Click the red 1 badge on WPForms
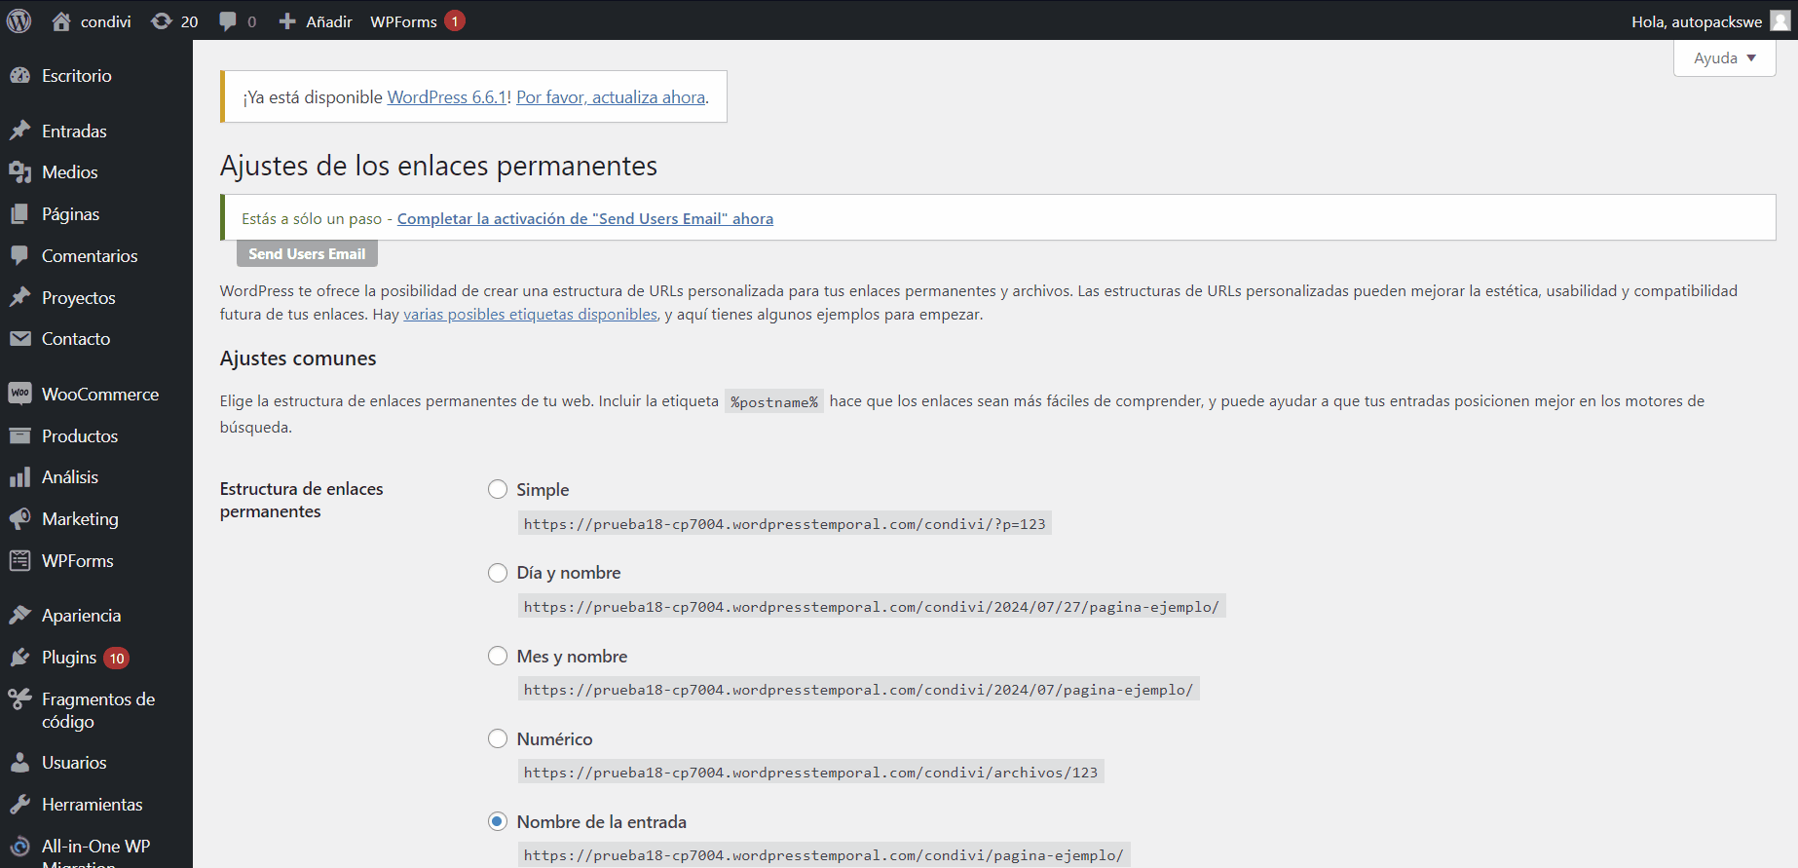This screenshot has height=868, width=1798. [x=455, y=20]
